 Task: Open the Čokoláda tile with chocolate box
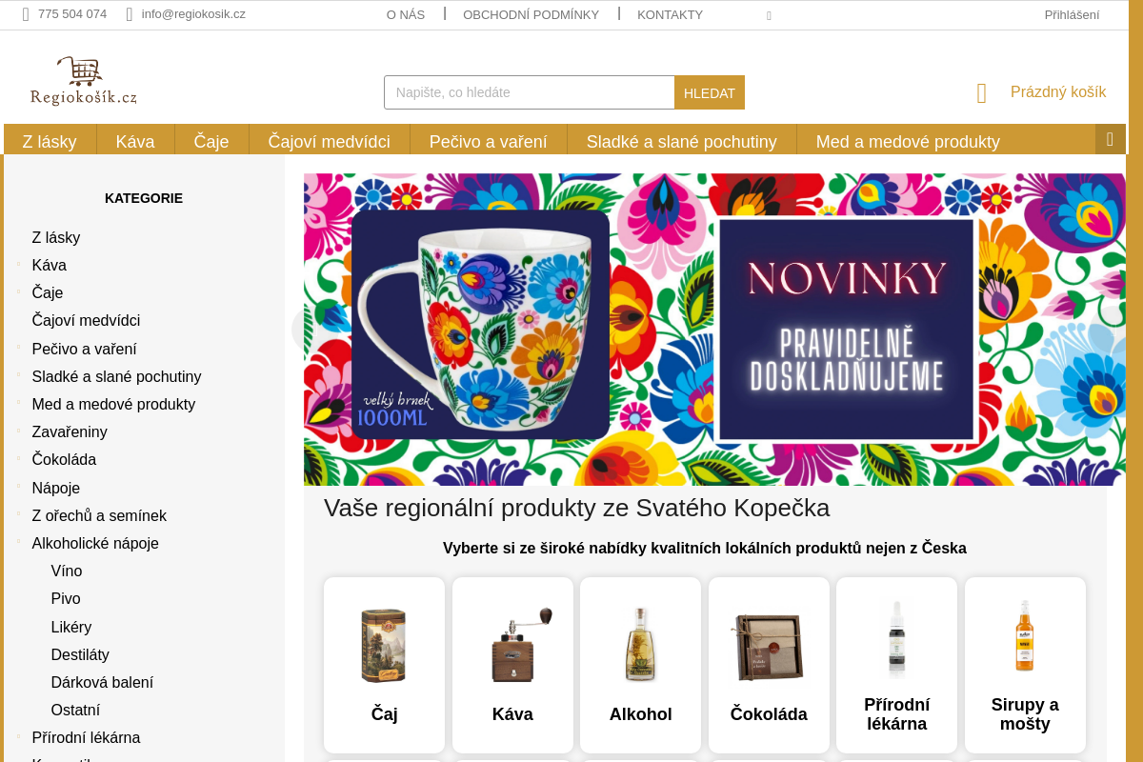point(769,665)
